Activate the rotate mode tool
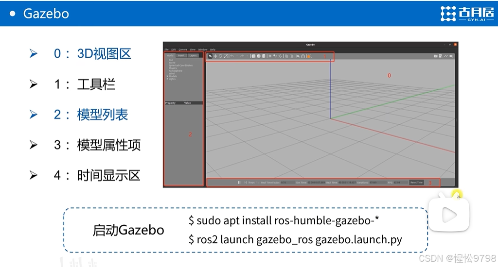Screen dimensions: 498x267 (x=220, y=56)
